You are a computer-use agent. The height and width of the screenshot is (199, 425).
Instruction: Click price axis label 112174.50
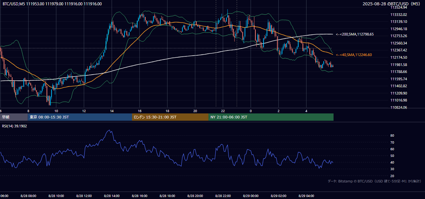point(399,57)
